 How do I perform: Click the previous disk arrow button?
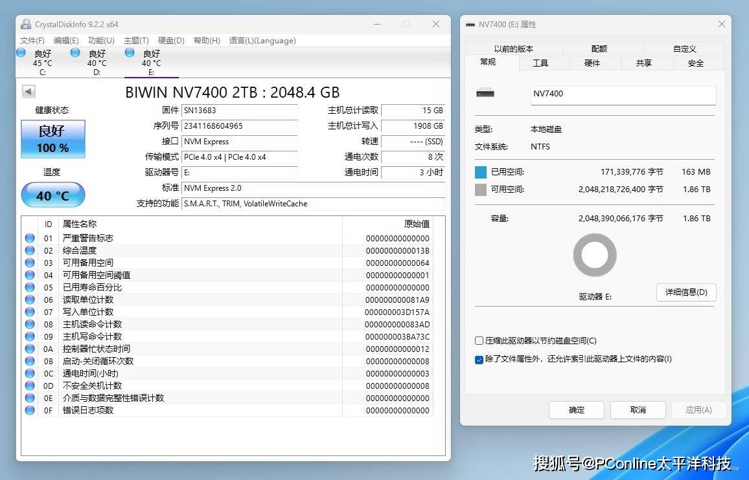[28, 92]
